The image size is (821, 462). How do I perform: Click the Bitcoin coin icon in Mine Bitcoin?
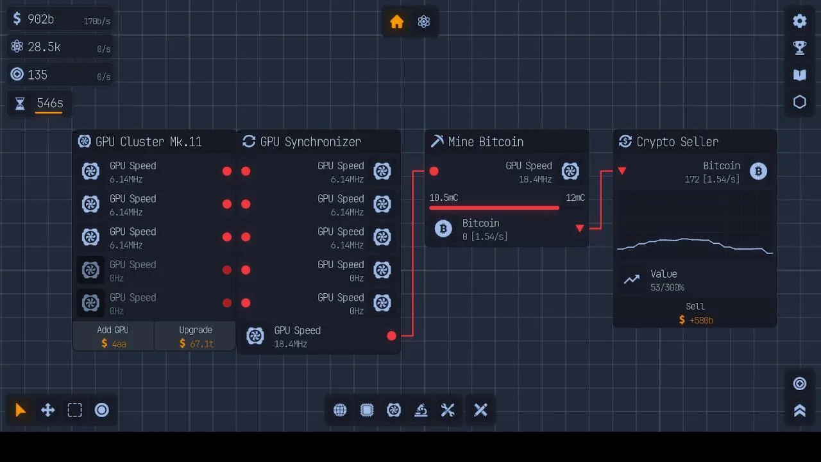click(443, 228)
